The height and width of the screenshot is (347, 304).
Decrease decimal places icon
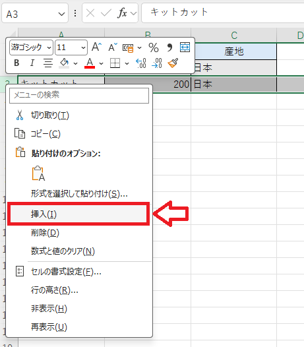point(157,63)
